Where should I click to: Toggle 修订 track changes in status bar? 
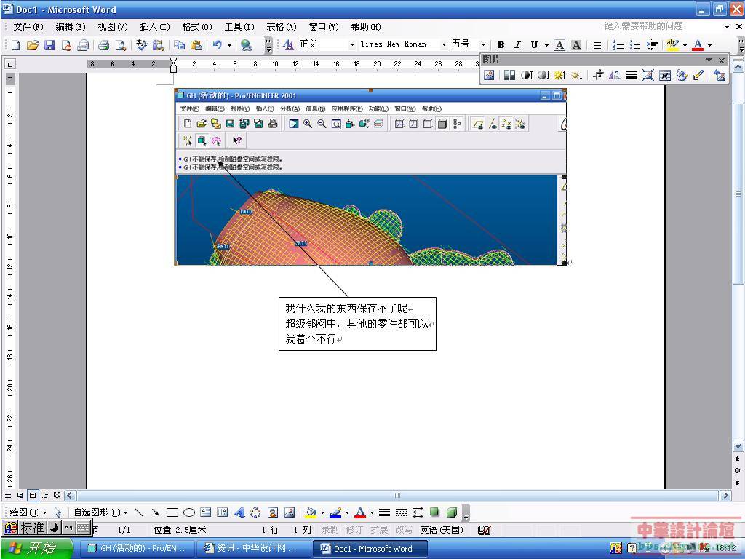[x=354, y=530]
